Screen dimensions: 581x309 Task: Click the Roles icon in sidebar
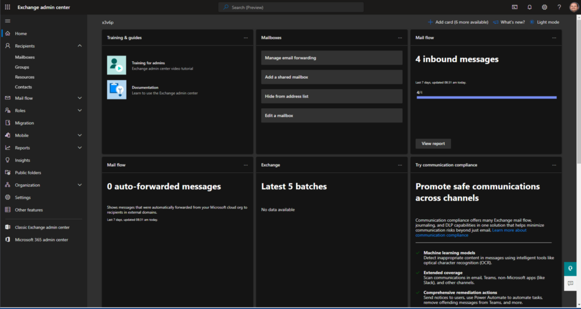coord(7,111)
